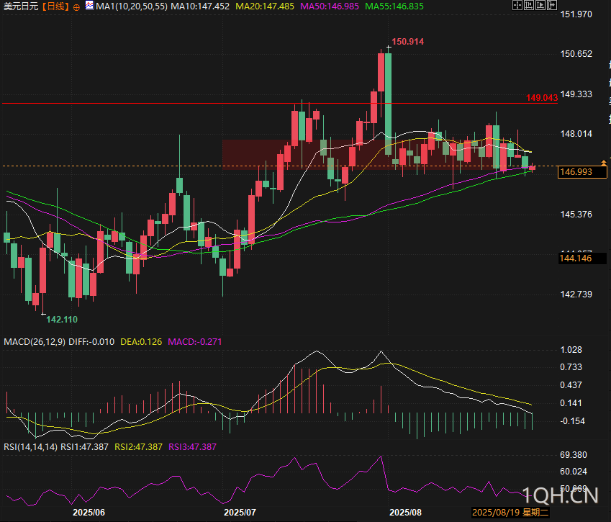
Task: Click the orange up-arrow marker beside price axis
Action: (603, 161)
